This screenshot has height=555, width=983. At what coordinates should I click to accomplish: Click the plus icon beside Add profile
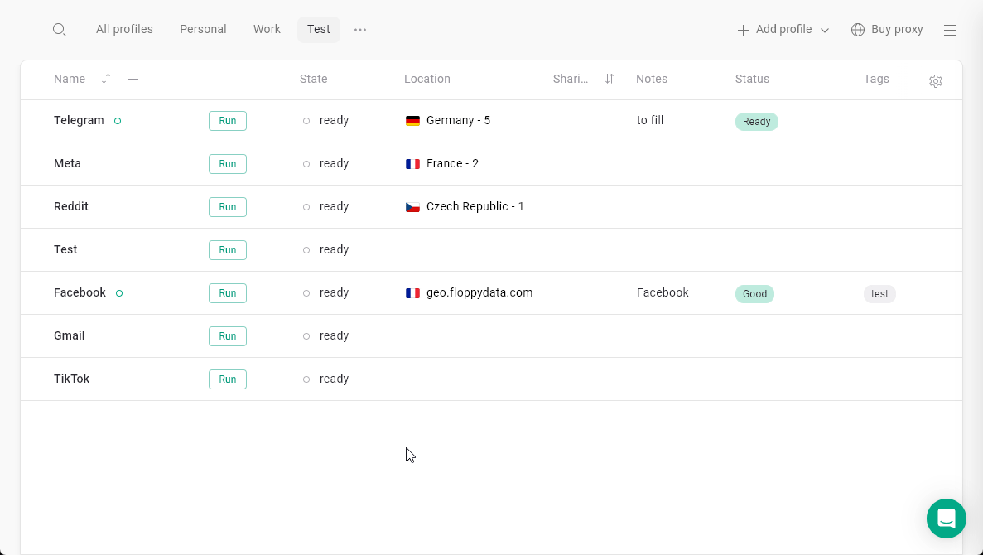[743, 30]
